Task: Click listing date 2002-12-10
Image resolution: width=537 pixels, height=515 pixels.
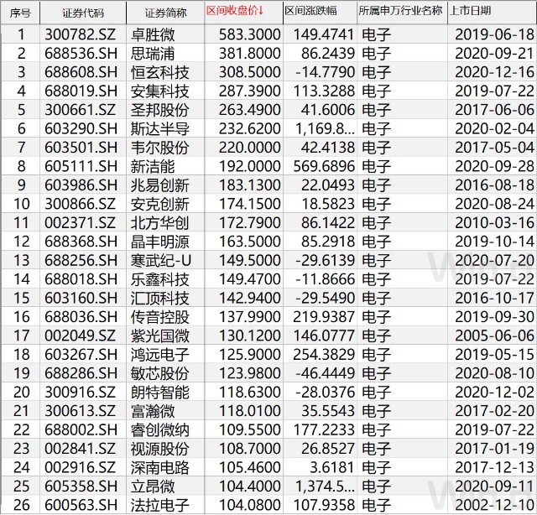Action: coord(494,506)
